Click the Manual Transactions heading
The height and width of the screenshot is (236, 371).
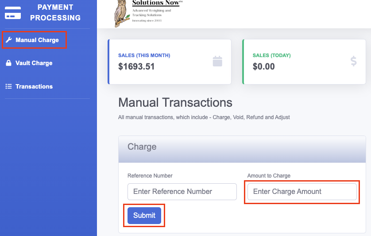coord(175,102)
